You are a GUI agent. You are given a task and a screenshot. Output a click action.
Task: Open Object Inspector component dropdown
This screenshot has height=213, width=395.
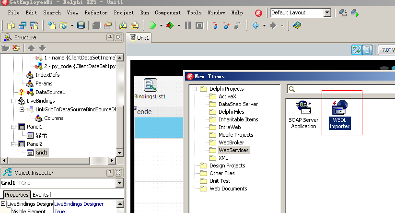[120, 183]
